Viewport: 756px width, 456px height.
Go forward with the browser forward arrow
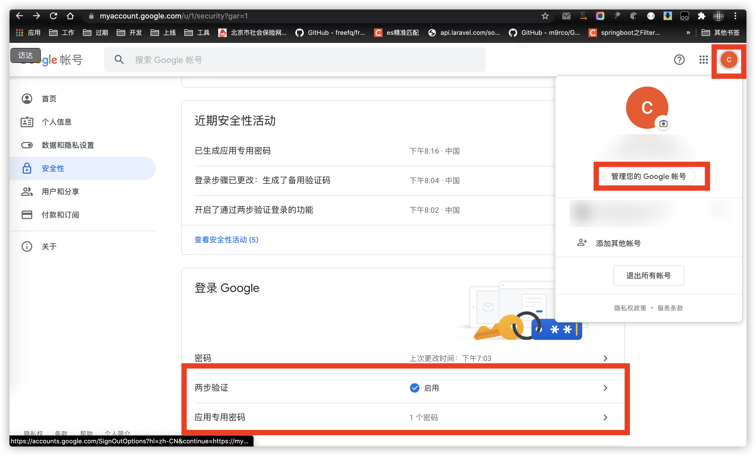[36, 16]
